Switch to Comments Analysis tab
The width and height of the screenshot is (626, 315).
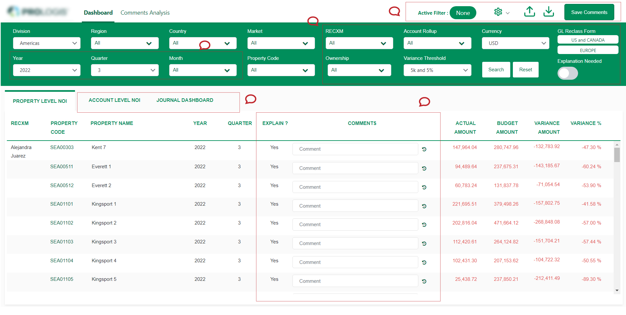click(145, 13)
